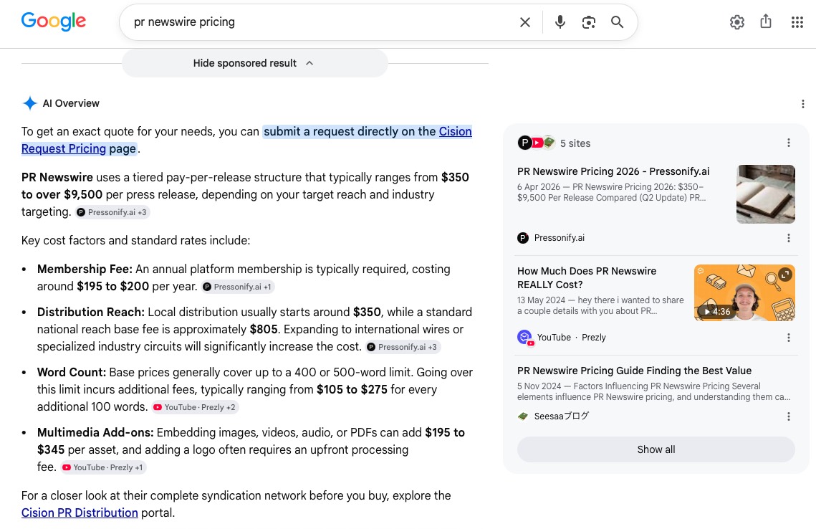Open the Google apps grid icon
The width and height of the screenshot is (816, 529).
point(797,22)
